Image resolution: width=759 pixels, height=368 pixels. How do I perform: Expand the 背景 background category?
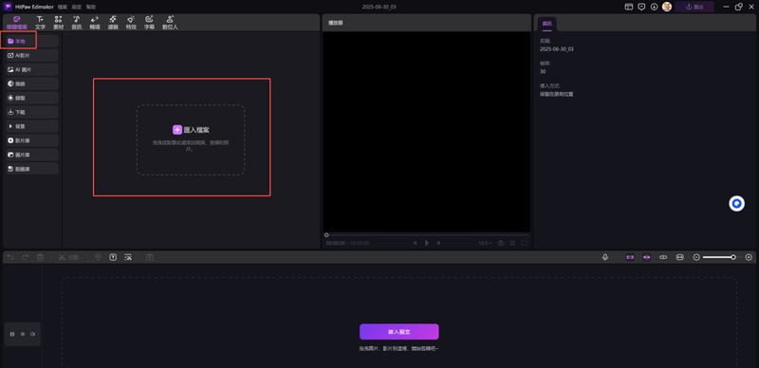[x=30, y=126]
